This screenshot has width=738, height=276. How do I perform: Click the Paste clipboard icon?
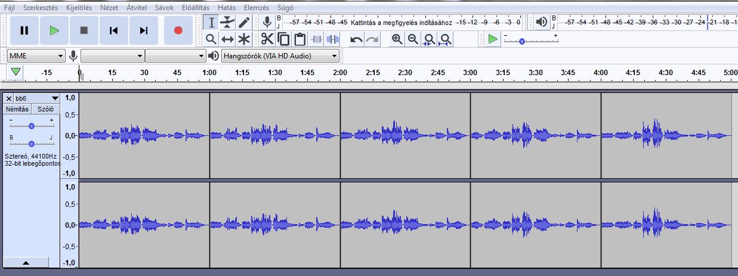(299, 39)
